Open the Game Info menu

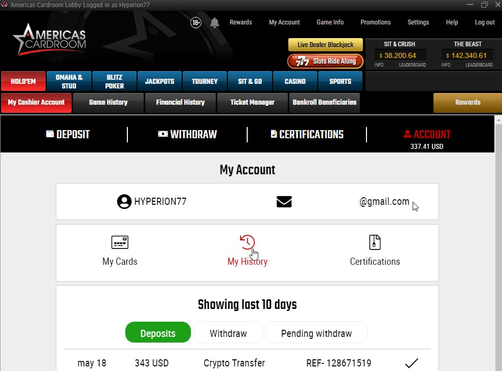(330, 22)
